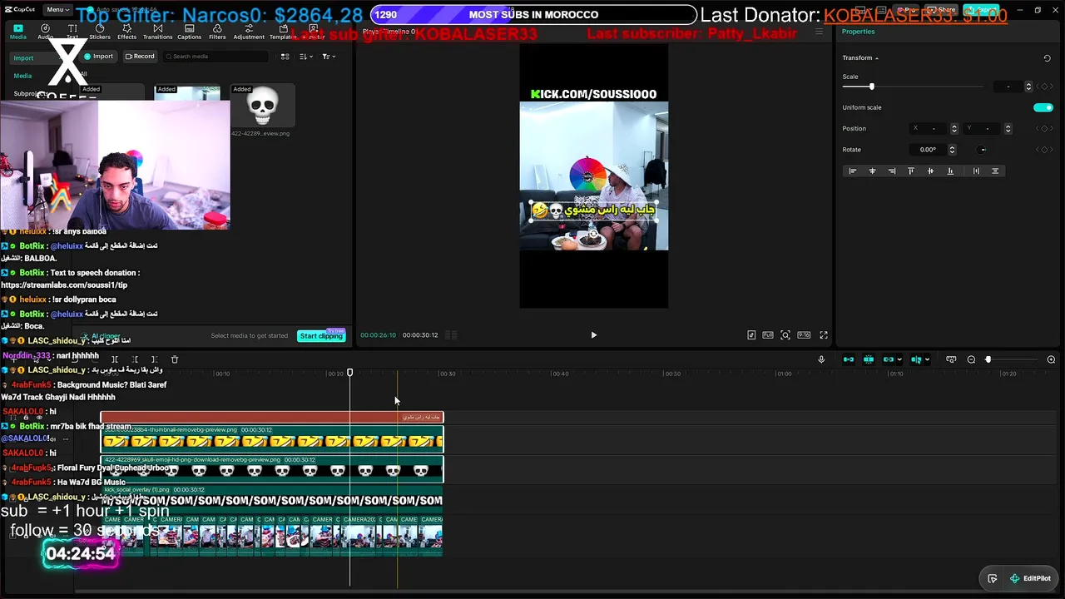This screenshot has width=1065, height=599.
Task: Click the rotation dial knob
Action: tap(982, 150)
